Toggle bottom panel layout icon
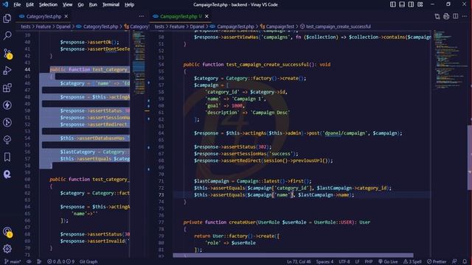472x265 pixels. pyautogui.click(x=402, y=4)
